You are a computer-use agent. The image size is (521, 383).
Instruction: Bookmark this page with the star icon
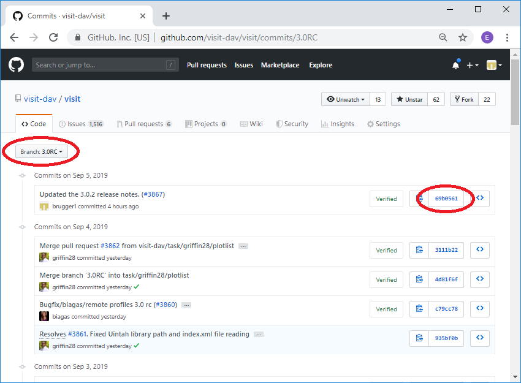click(x=463, y=37)
